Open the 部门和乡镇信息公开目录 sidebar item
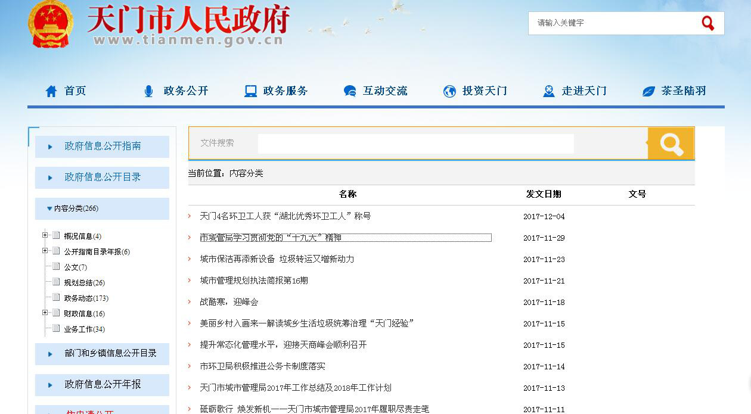Image resolution: width=751 pixels, height=414 pixels. [x=110, y=353]
